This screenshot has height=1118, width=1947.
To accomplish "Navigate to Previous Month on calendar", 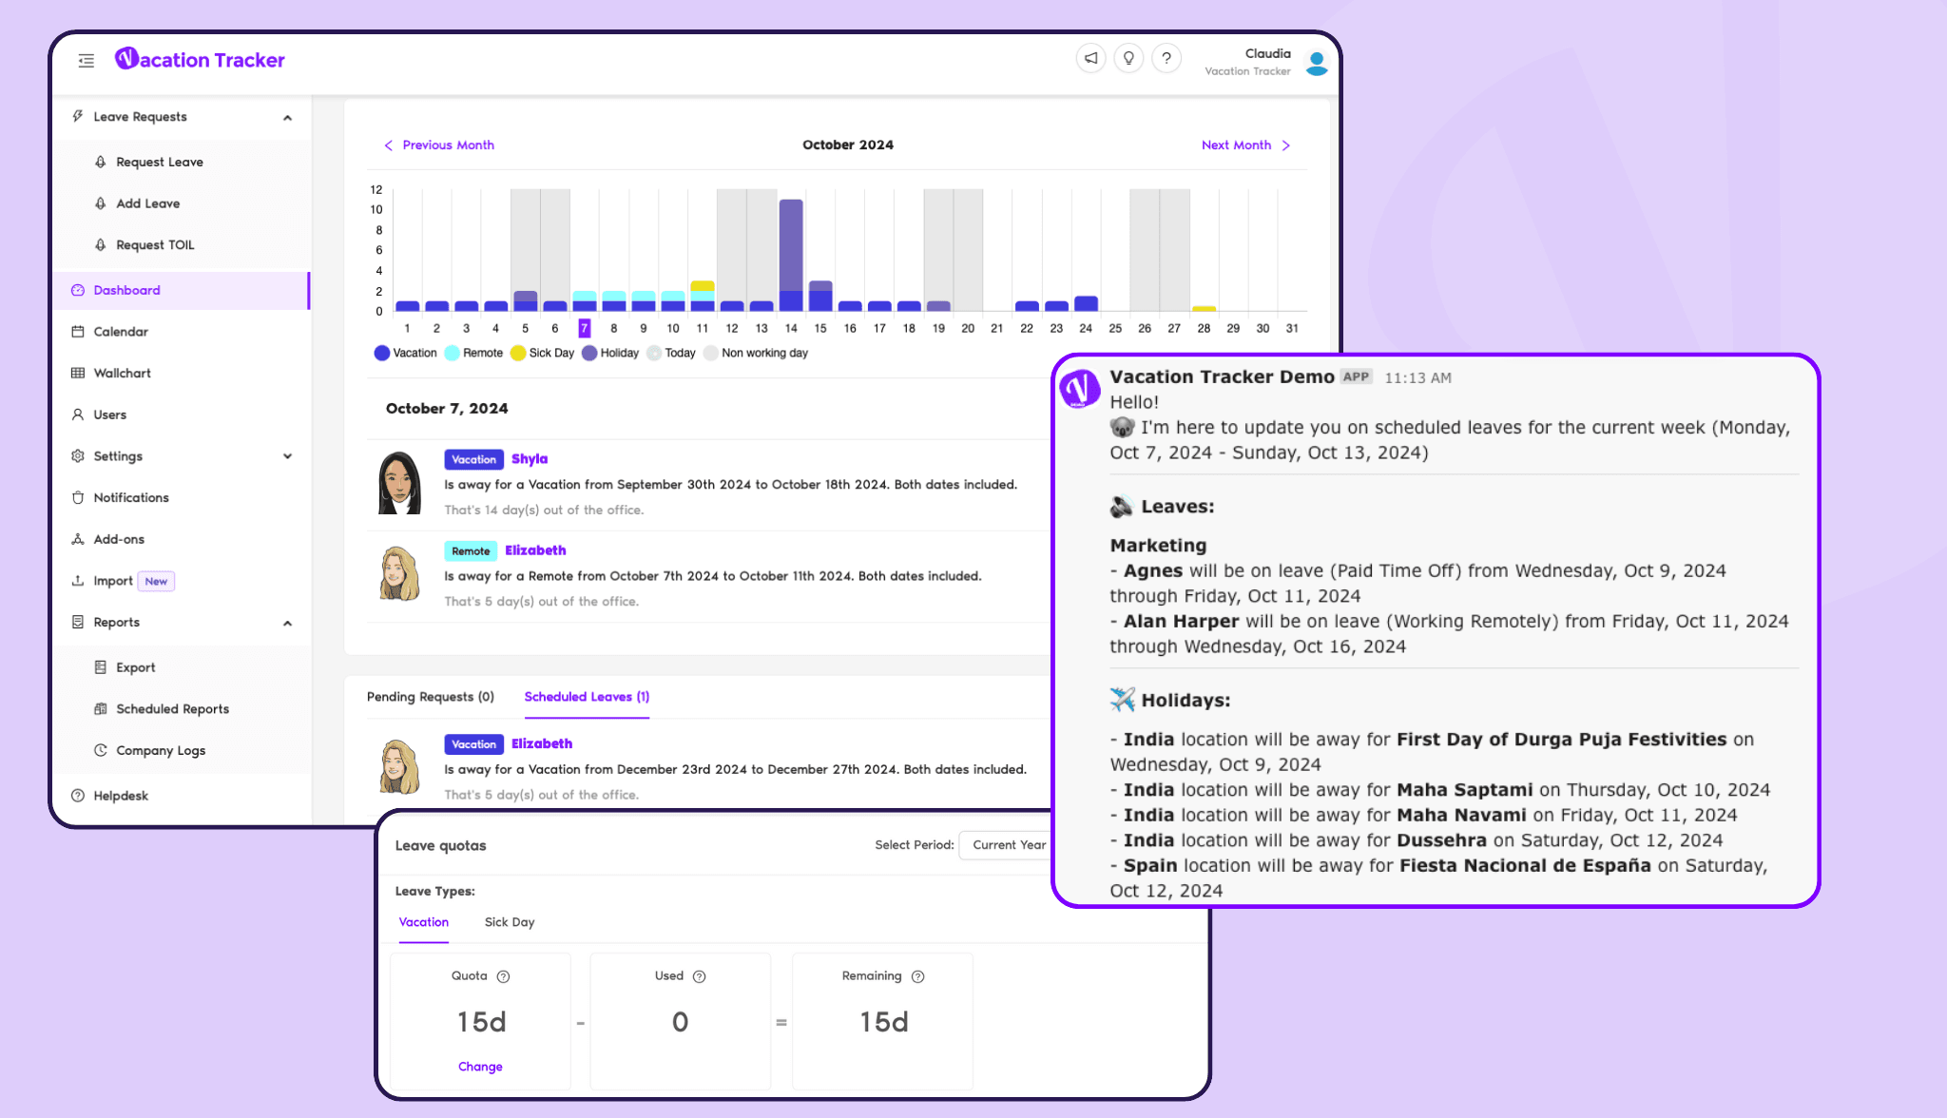I will (x=437, y=145).
